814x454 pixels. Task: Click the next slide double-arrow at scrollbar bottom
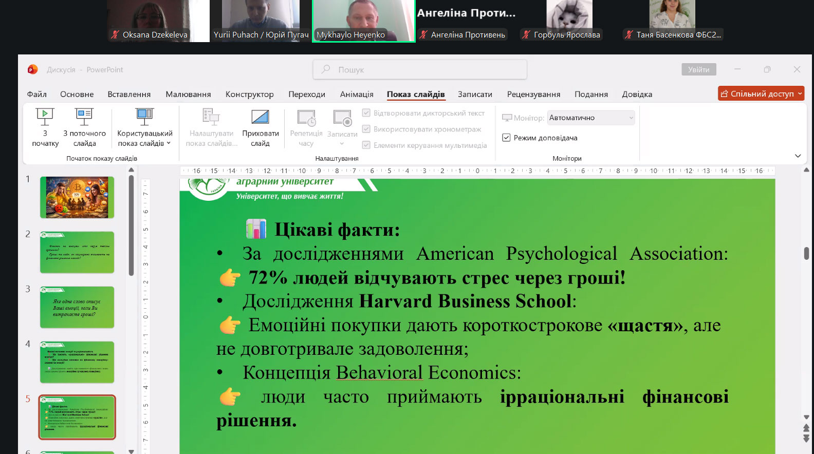(x=806, y=439)
